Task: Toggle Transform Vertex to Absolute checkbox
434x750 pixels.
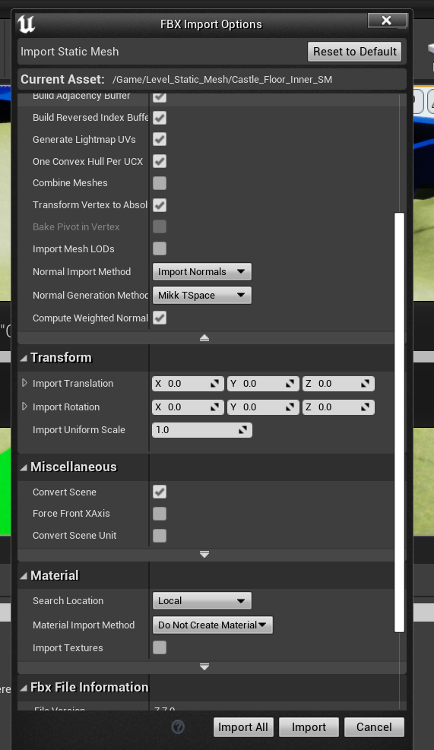Action: point(160,204)
